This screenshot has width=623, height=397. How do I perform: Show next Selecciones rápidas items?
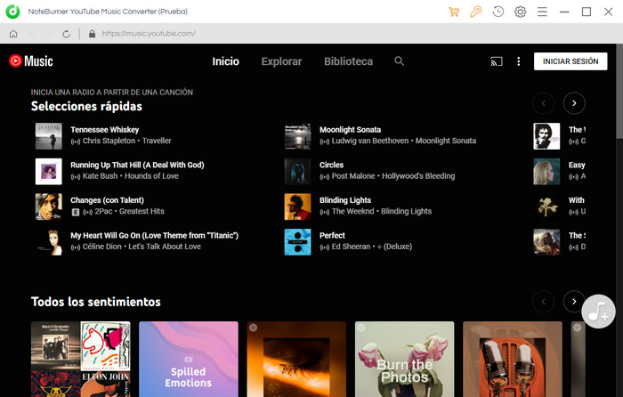click(574, 103)
